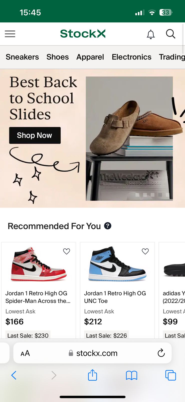185x402 pixels.
Task: Tap Safari share icon
Action: tap(92, 375)
